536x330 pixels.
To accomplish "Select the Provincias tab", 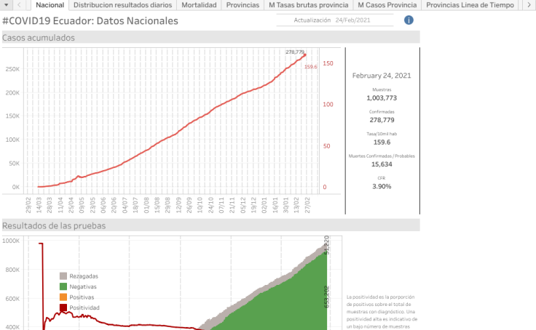I will click(x=242, y=5).
